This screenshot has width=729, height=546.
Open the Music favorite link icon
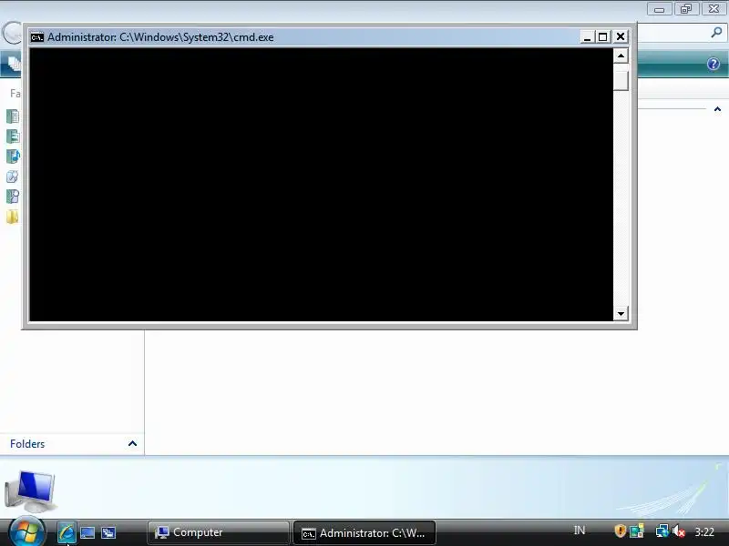pos(13,156)
